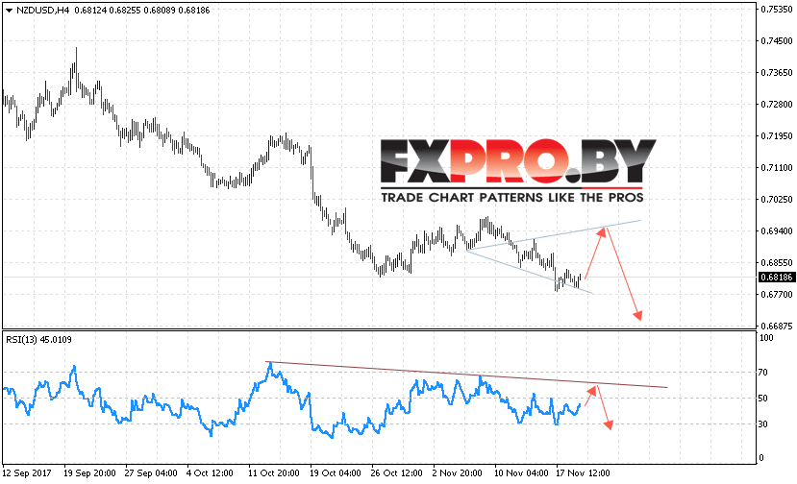The height and width of the screenshot is (484, 797).
Task: Pick the 0.75350 price axis label
Action: tap(777, 10)
